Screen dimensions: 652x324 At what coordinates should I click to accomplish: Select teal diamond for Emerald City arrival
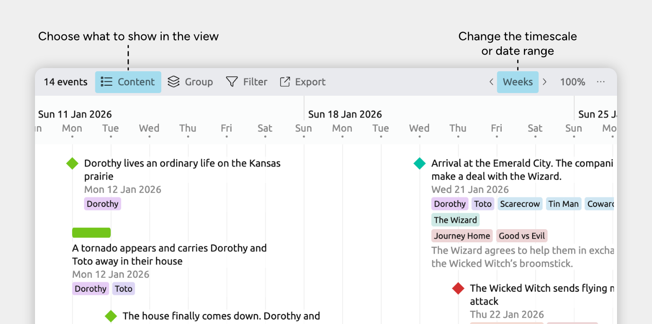point(420,163)
